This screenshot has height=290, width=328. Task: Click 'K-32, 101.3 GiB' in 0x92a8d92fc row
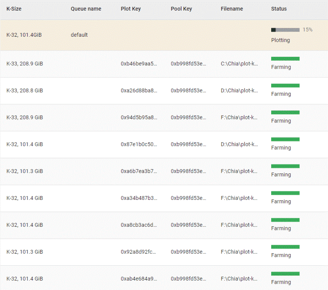[25, 252]
